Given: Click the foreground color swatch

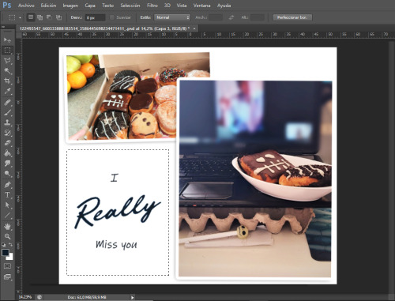Looking at the screenshot, I should point(6,252).
